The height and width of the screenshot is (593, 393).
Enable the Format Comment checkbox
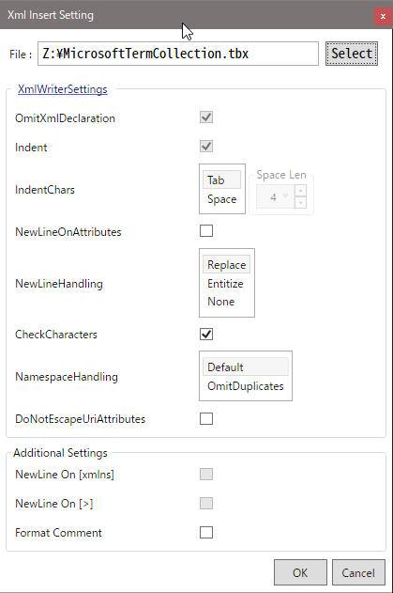(206, 533)
